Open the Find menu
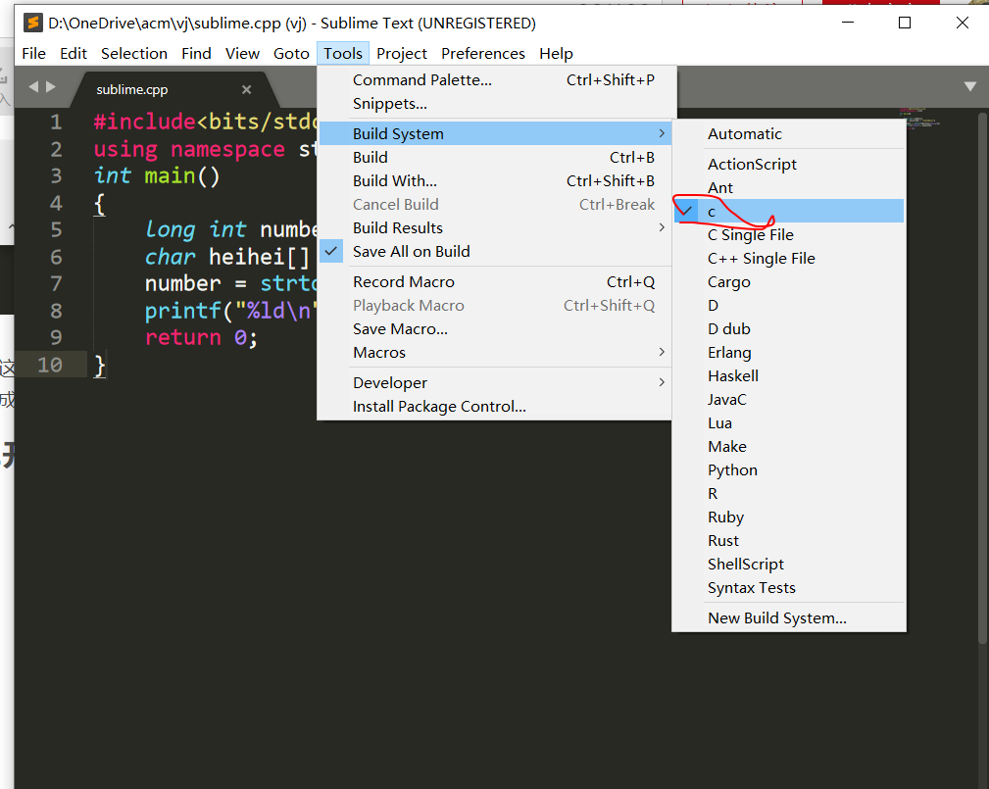The image size is (989, 789). [196, 54]
